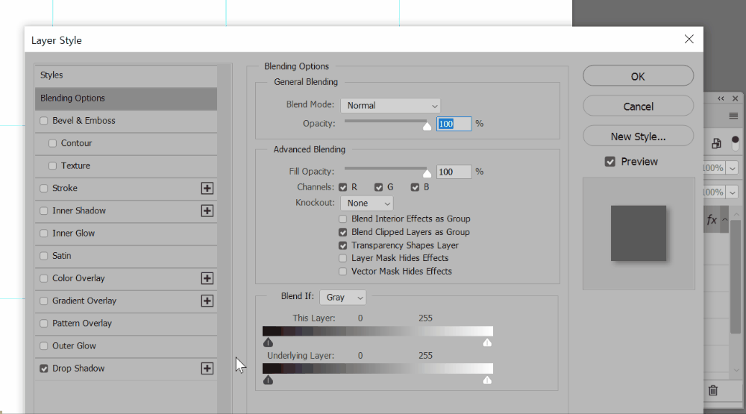
Task: Click the Fill Opacity input field
Action: click(454, 172)
